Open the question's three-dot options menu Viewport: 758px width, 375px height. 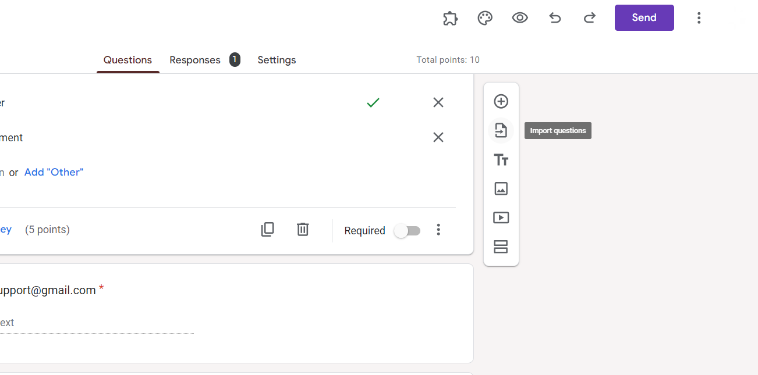coord(438,230)
